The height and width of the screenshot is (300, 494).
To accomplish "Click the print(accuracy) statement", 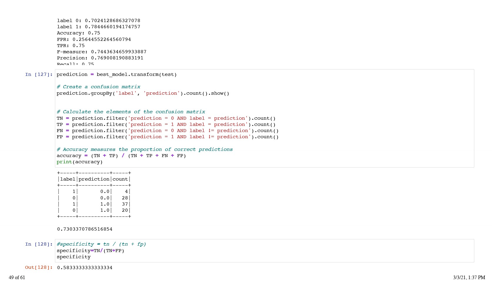I will [x=79, y=162].
